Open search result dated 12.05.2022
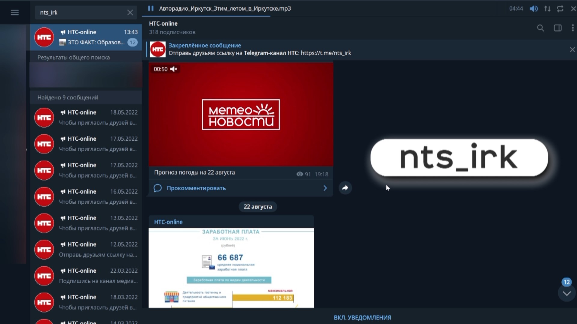The image size is (577, 324). (x=86, y=249)
